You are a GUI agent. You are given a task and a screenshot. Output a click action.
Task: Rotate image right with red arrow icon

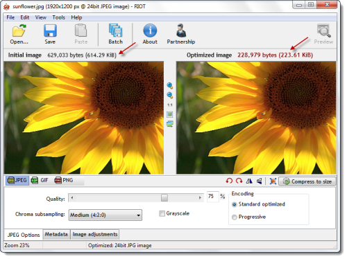coord(239,181)
